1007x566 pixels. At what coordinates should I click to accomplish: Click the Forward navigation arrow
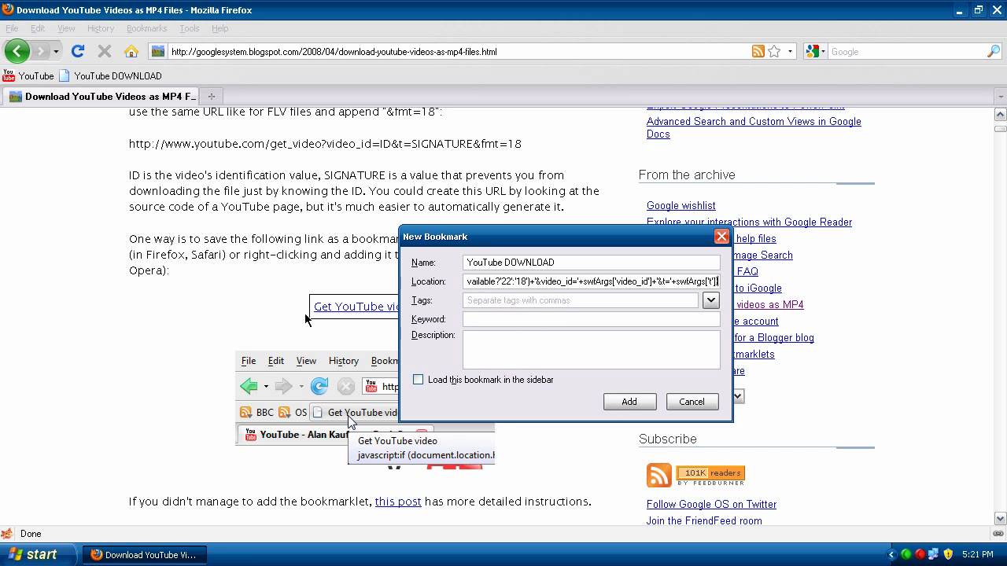[41, 51]
